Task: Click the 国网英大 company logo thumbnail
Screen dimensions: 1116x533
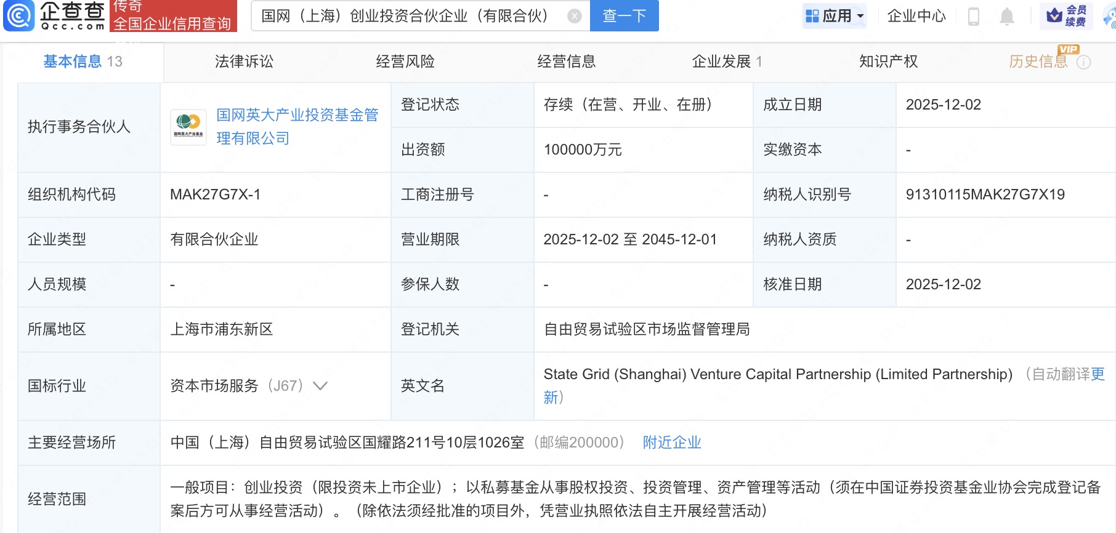Action: point(188,127)
